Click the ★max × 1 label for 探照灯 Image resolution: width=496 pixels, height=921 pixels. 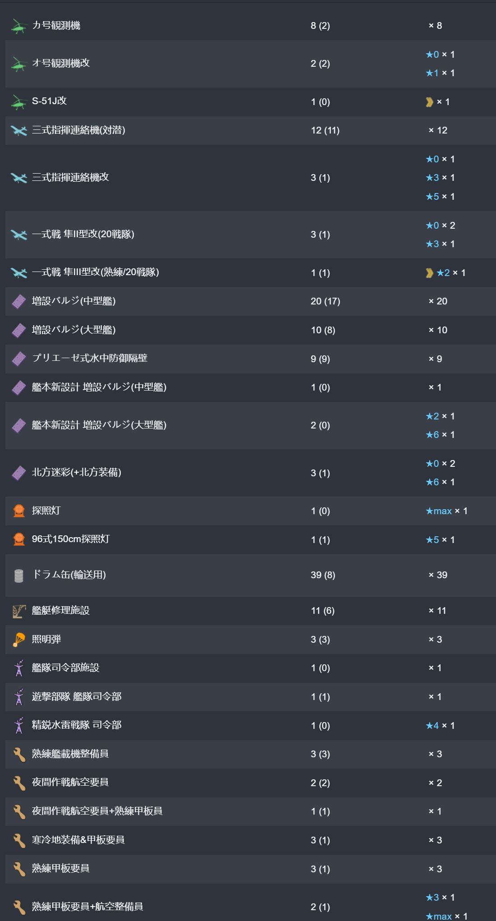pos(446,511)
